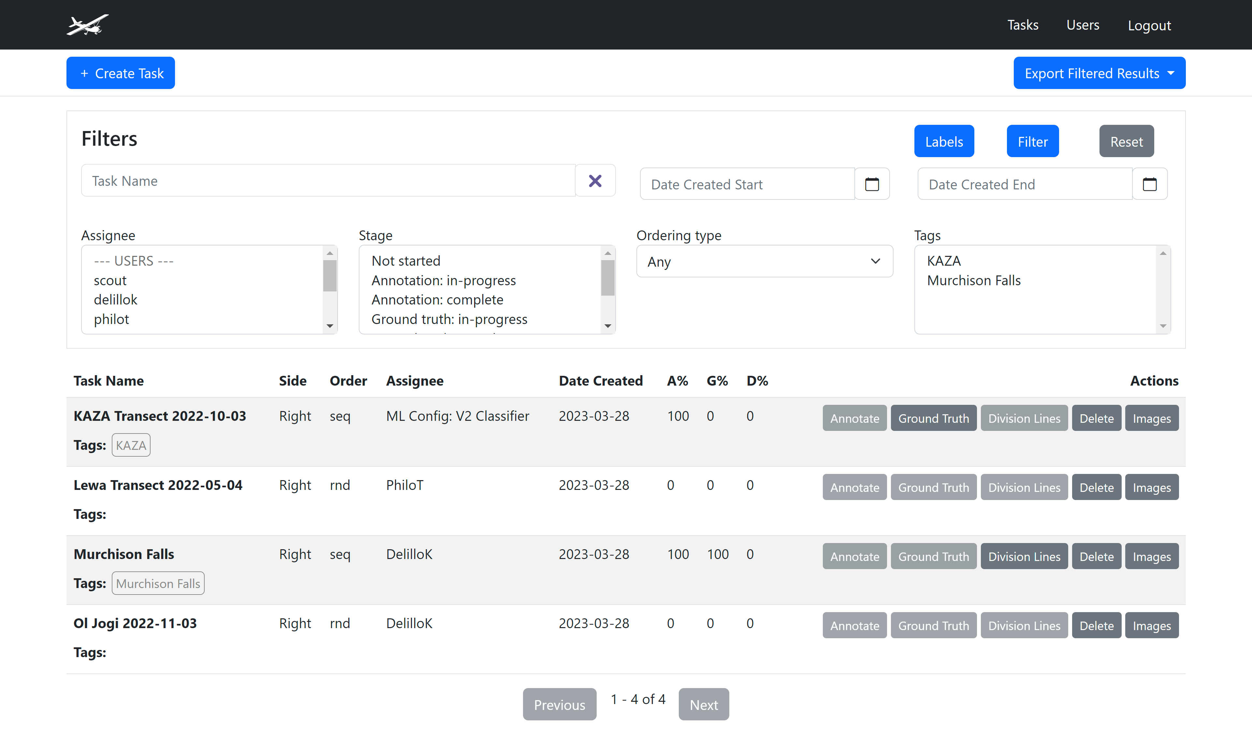Click the Annotate icon for Murchison Falls
1252x736 pixels.
pos(854,556)
